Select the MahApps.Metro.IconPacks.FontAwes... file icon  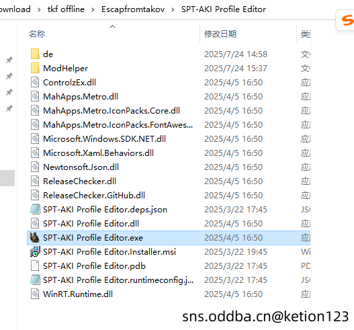pos(35,125)
